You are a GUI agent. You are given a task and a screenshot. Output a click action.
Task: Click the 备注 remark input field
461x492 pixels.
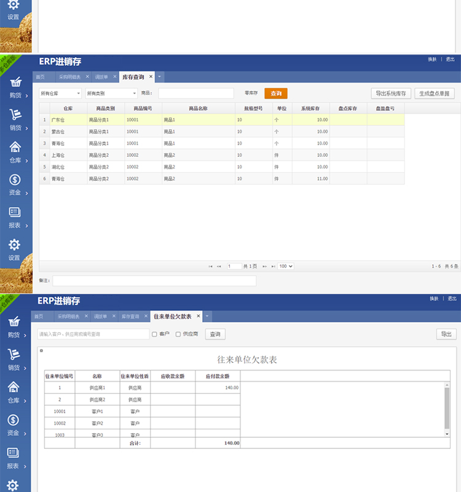click(x=154, y=280)
